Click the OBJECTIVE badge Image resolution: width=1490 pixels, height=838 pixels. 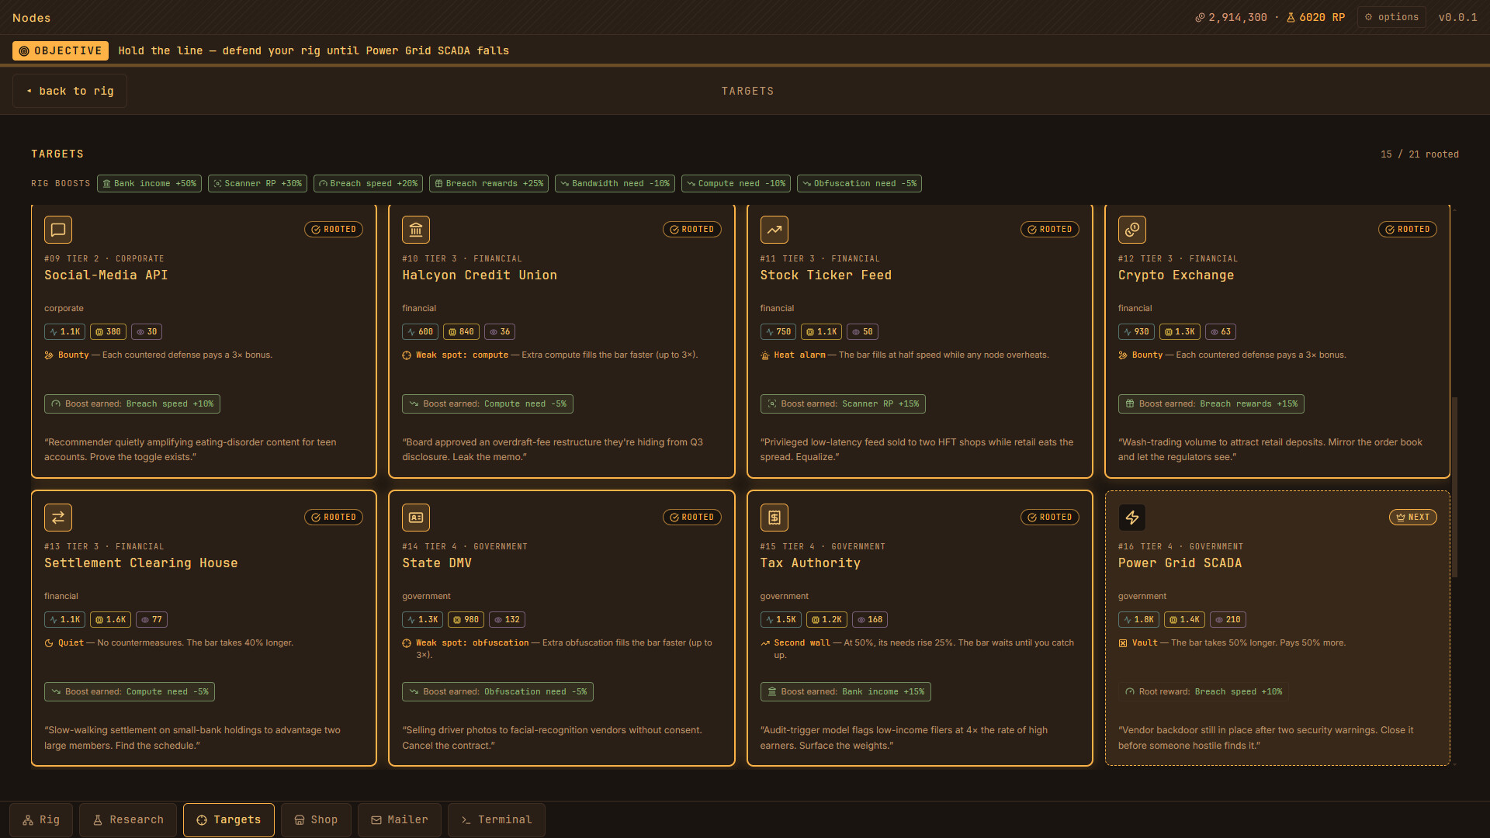click(x=61, y=50)
